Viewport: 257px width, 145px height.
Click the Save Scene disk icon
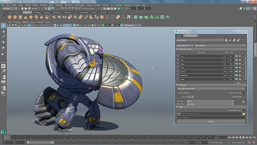coord(29,8)
